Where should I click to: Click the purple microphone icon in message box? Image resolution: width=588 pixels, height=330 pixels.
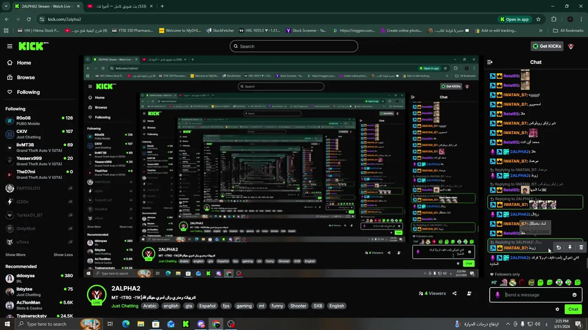498,295
